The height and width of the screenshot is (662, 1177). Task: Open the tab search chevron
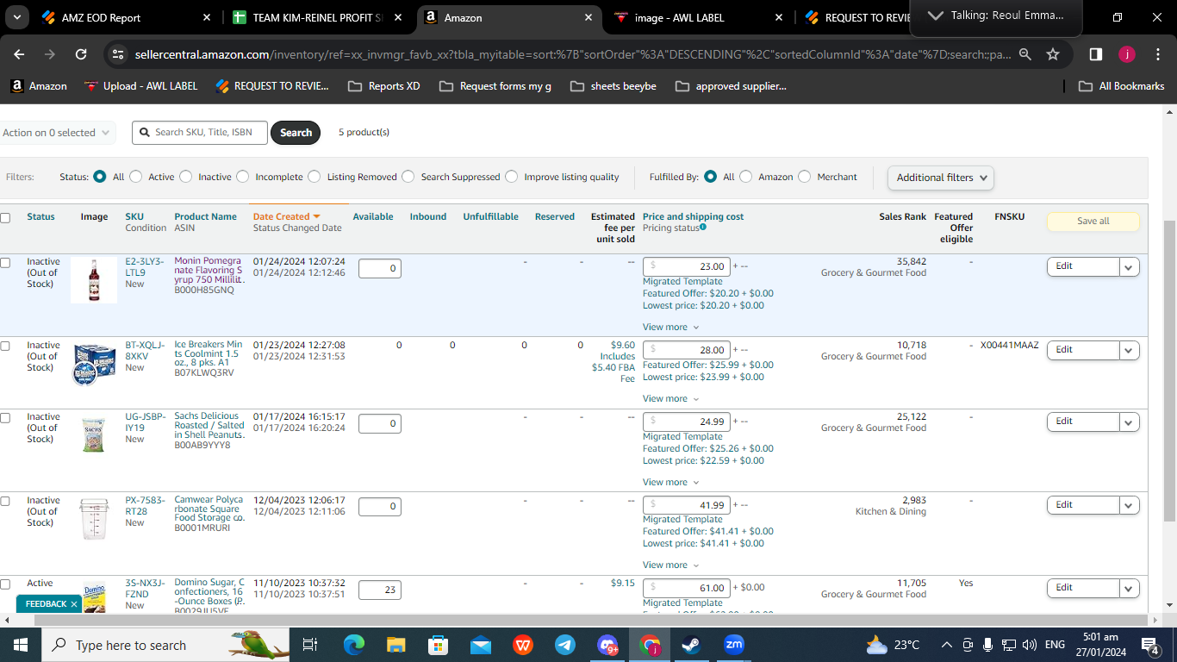pyautogui.click(x=18, y=17)
